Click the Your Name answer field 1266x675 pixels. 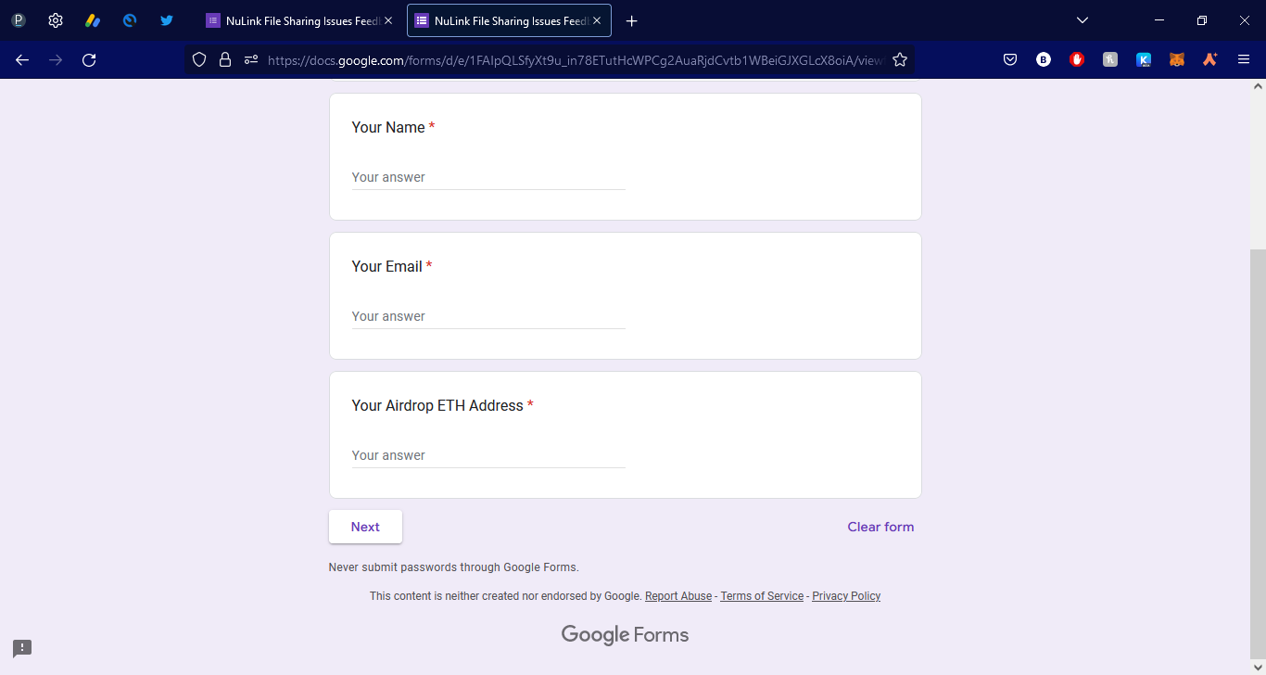487,177
